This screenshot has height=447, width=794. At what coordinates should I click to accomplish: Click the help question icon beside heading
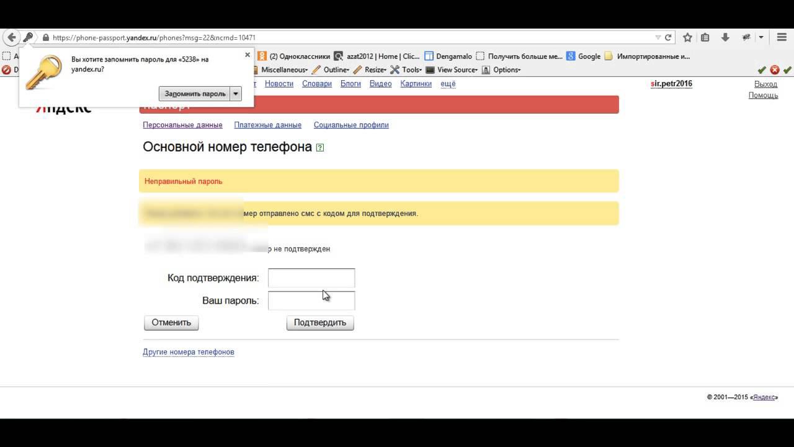tap(320, 148)
